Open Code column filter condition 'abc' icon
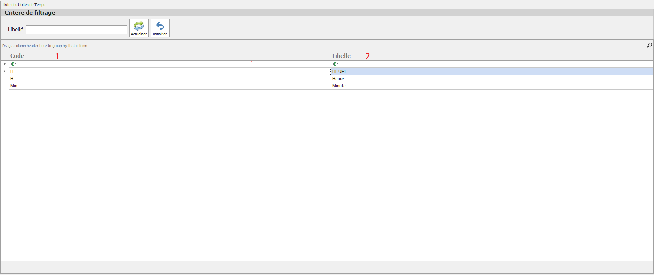Viewport: 655px width, 275px height. 13,64
